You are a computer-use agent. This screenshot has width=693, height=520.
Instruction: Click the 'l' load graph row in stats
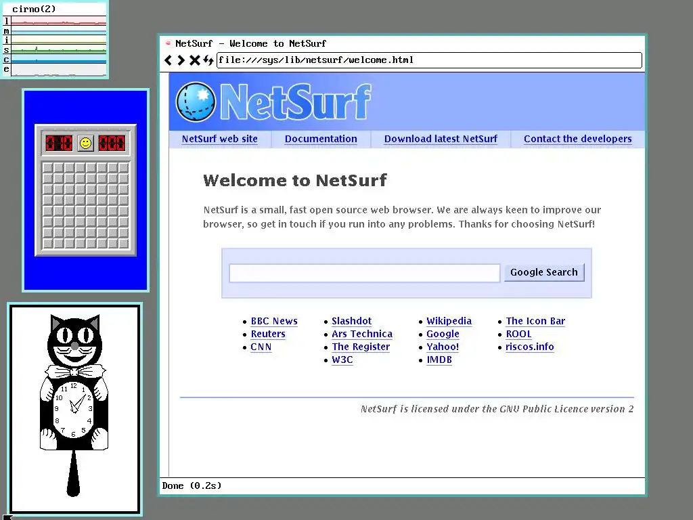point(54,20)
